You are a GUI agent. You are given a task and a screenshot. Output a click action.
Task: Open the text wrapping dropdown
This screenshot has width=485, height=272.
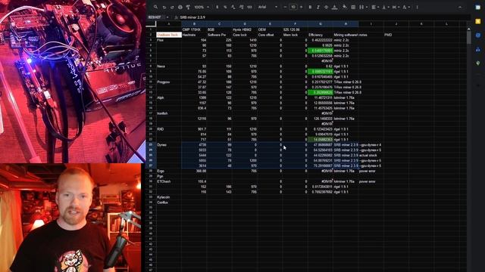pos(396,7)
